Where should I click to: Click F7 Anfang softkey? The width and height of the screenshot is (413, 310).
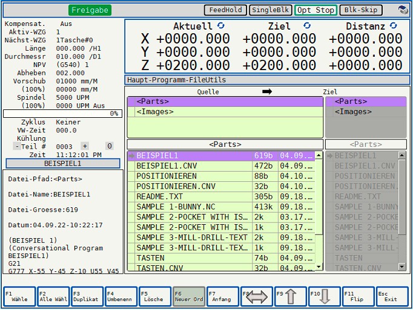(223, 297)
